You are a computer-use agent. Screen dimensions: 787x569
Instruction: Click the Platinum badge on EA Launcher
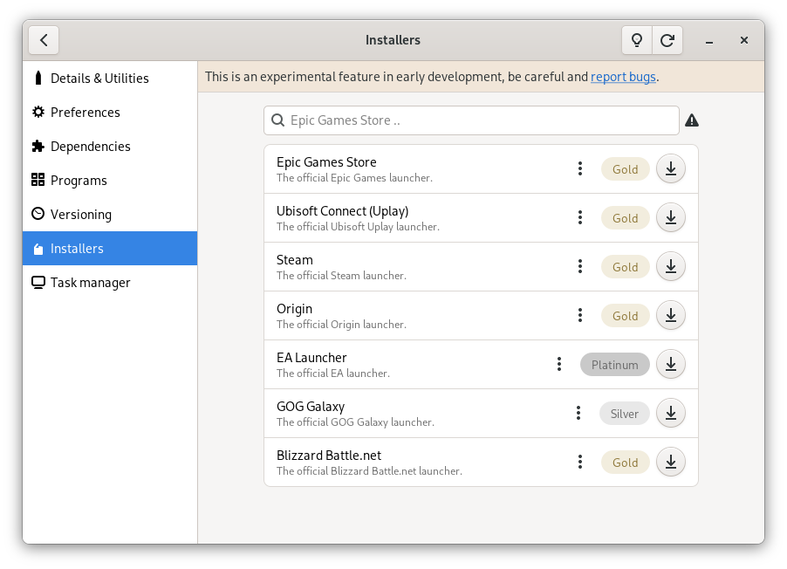click(x=615, y=365)
